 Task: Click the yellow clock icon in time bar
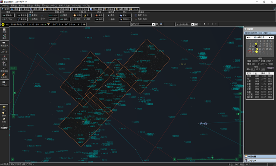click(3, 25)
